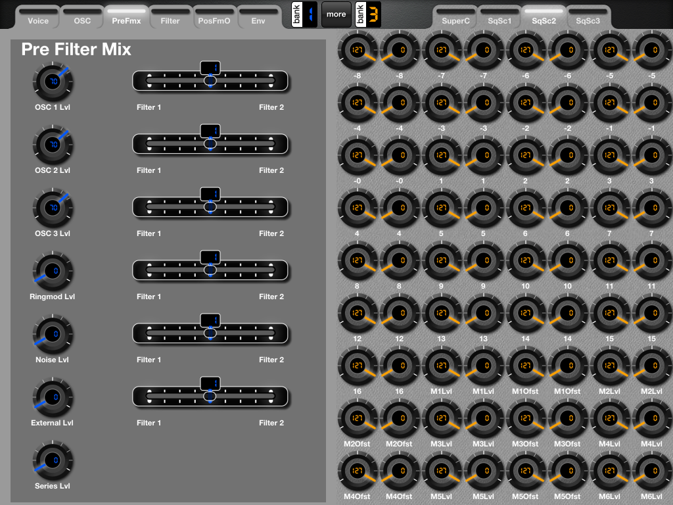Viewport: 673px width, 505px height.
Task: Click the -8 knob showing 0
Action: (x=399, y=50)
